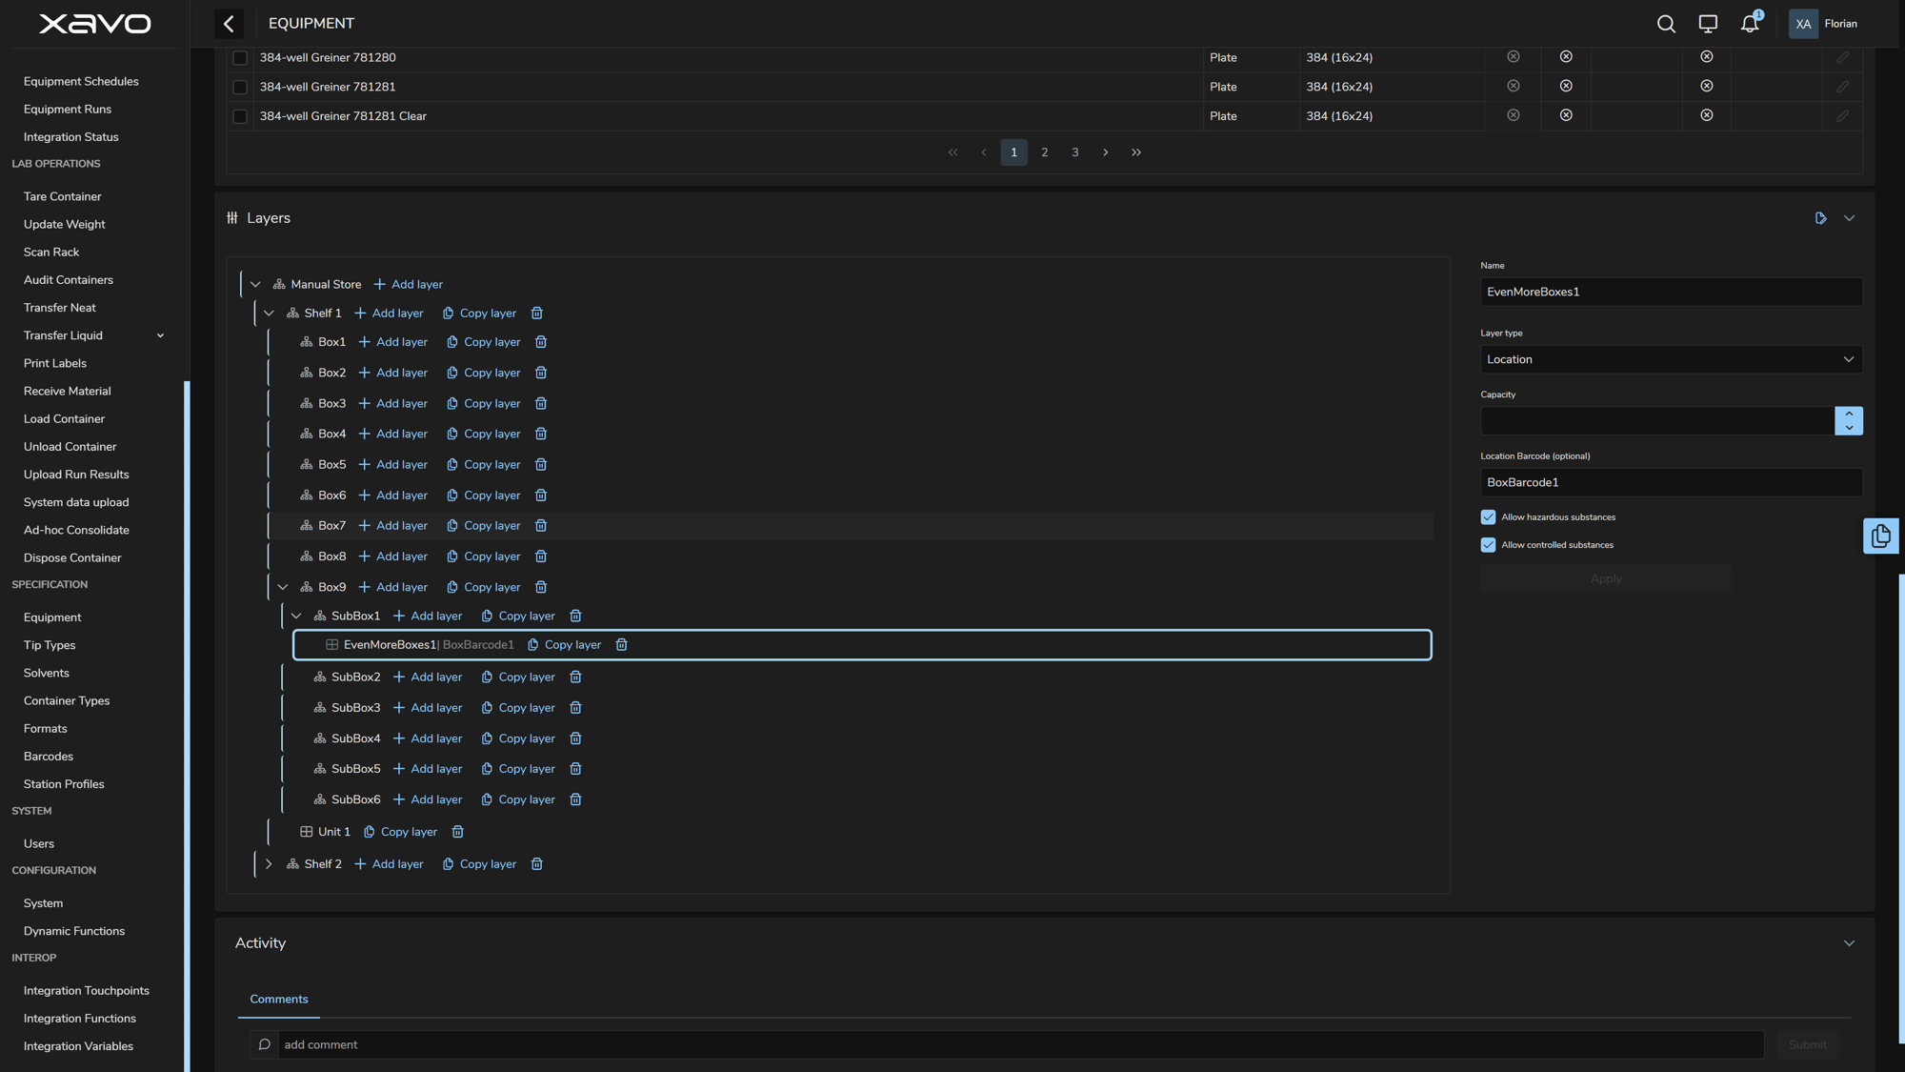The image size is (1905, 1072).
Task: Open Dynamic Functions in sidebar
Action: click(x=74, y=931)
